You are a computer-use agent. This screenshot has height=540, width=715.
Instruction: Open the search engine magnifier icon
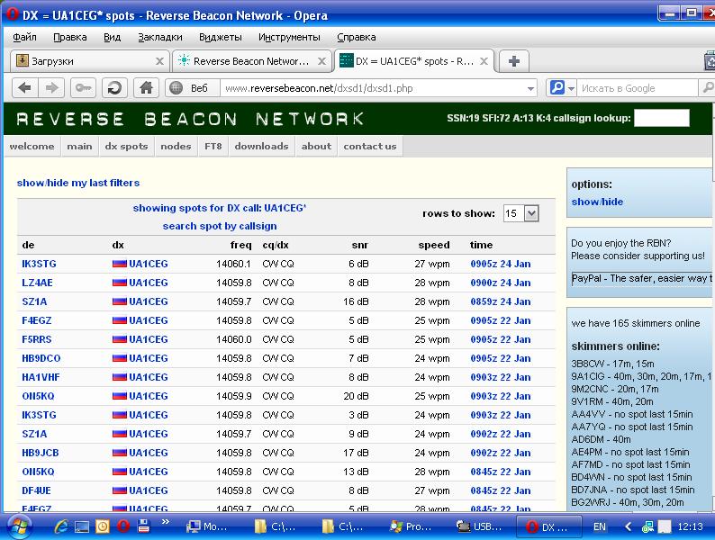[557, 87]
